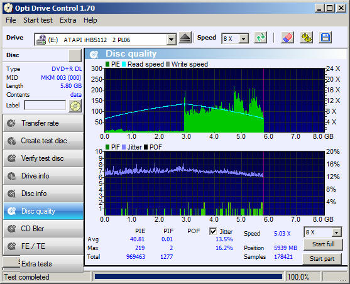Viewport: 350px width, 284px height.
Task: Select the eraser icon to erase disc
Action: 287,38
